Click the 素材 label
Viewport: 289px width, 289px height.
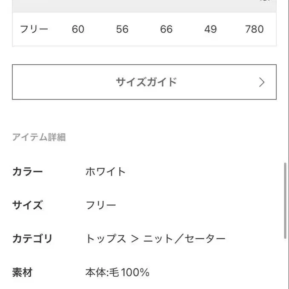[23, 272]
